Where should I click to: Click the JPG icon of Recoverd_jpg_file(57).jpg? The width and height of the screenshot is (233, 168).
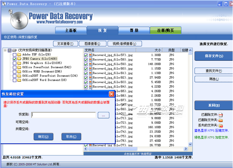coord(90,55)
